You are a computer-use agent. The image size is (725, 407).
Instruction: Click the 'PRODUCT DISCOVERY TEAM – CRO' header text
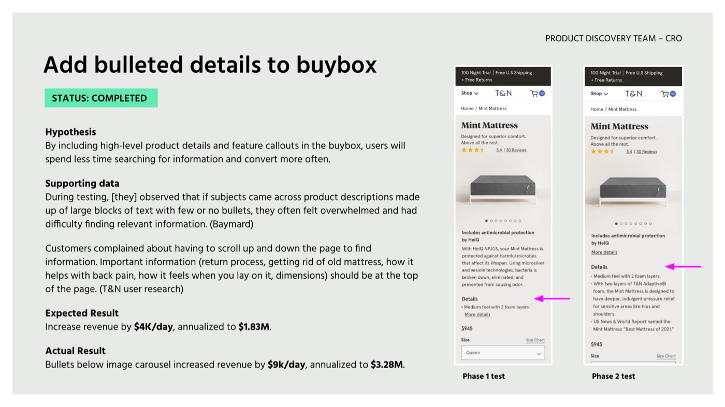click(x=614, y=38)
